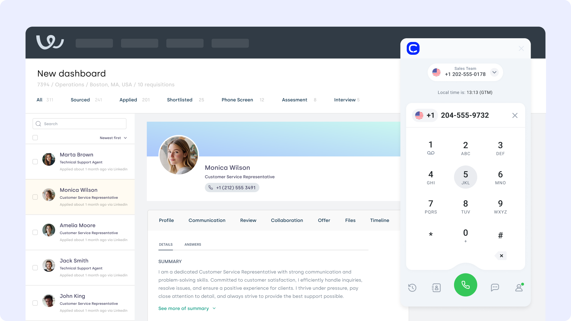Open call history icon in dialer
This screenshot has height=321, width=571.
click(x=412, y=288)
